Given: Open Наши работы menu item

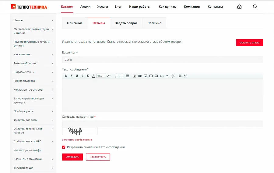Looking at the screenshot, I should [x=140, y=7].
